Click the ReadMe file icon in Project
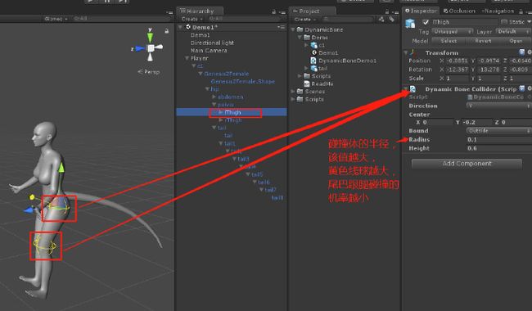Viewport: 532px width, 311px height. point(307,83)
